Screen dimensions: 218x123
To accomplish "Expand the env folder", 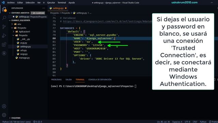I will point(19,24).
